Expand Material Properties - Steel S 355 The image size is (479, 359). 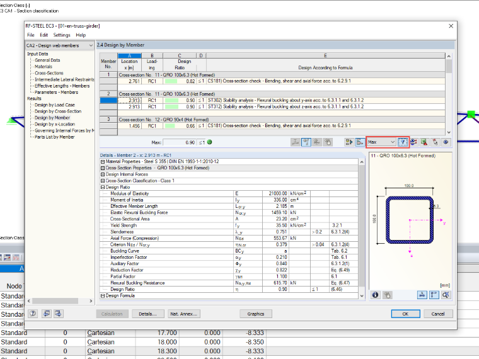point(103,161)
